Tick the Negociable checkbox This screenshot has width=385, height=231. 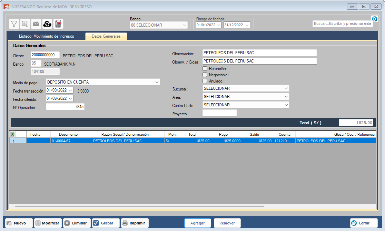coord(205,75)
